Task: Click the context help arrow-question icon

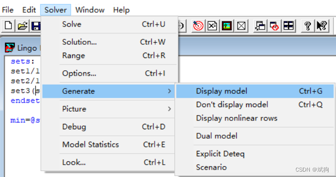Action: [x=322, y=26]
